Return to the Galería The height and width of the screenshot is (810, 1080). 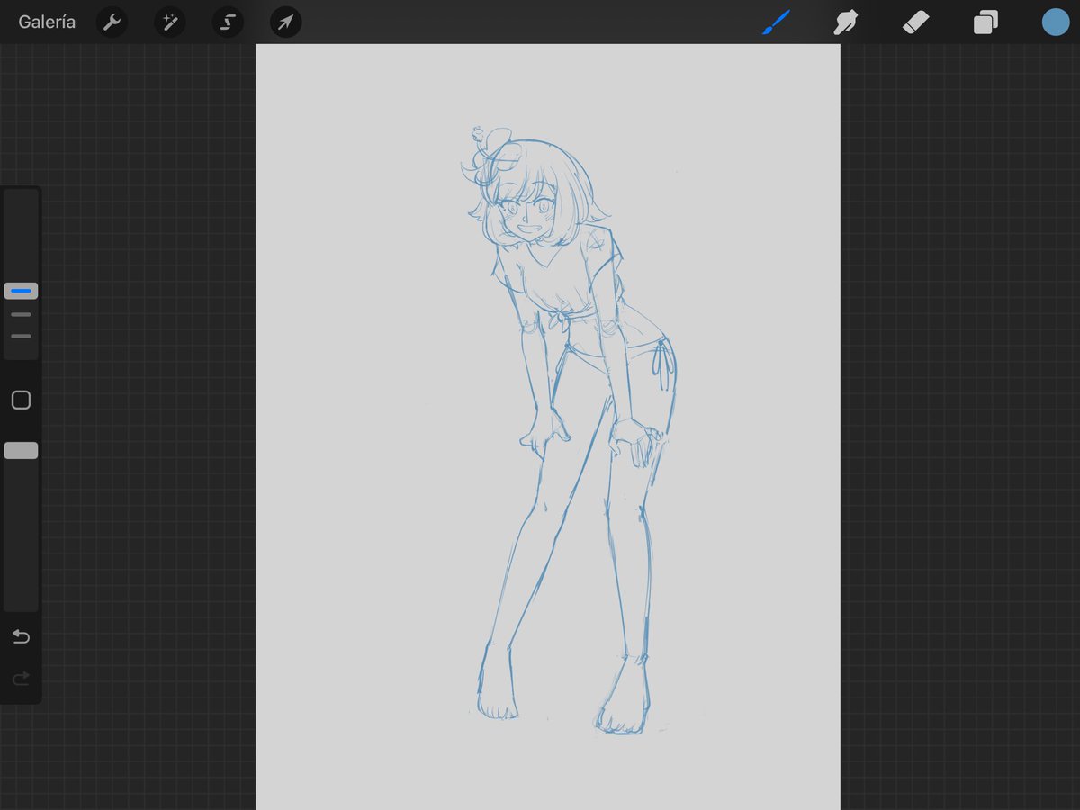46,22
